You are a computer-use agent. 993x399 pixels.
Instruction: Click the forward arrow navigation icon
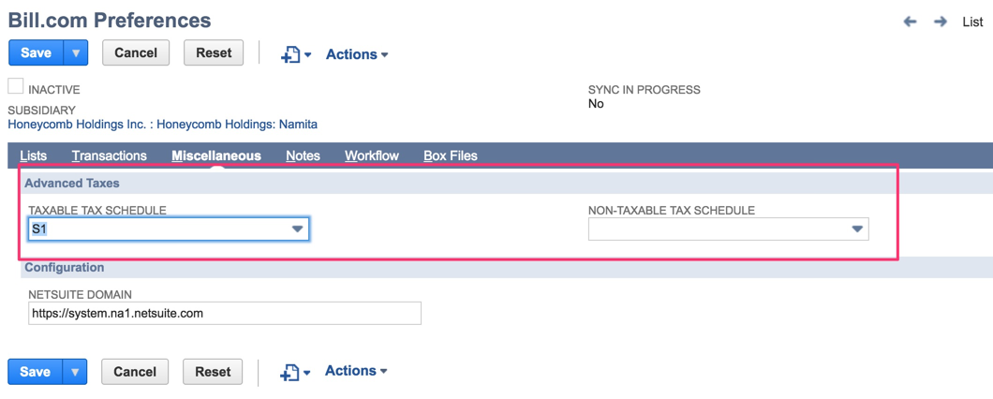tap(940, 22)
